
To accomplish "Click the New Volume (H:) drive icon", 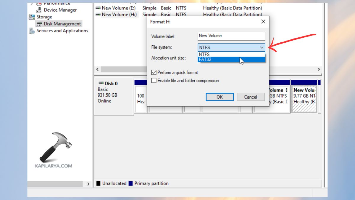I will (x=97, y=15).
